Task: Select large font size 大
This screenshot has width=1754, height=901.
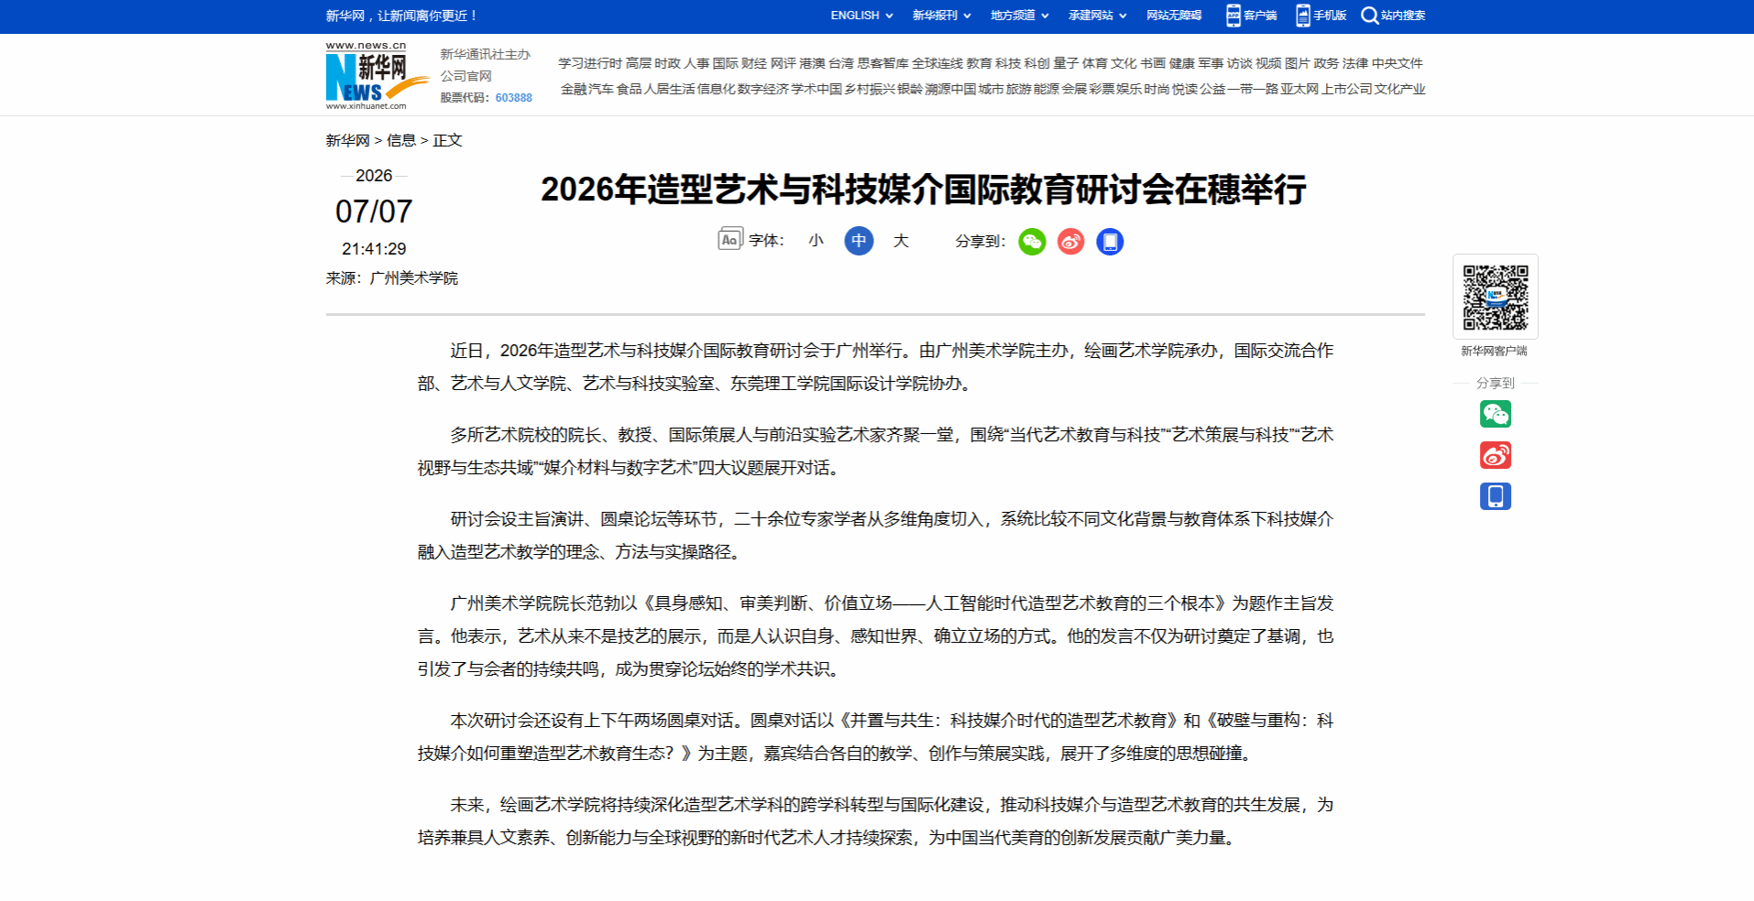Action: point(901,241)
